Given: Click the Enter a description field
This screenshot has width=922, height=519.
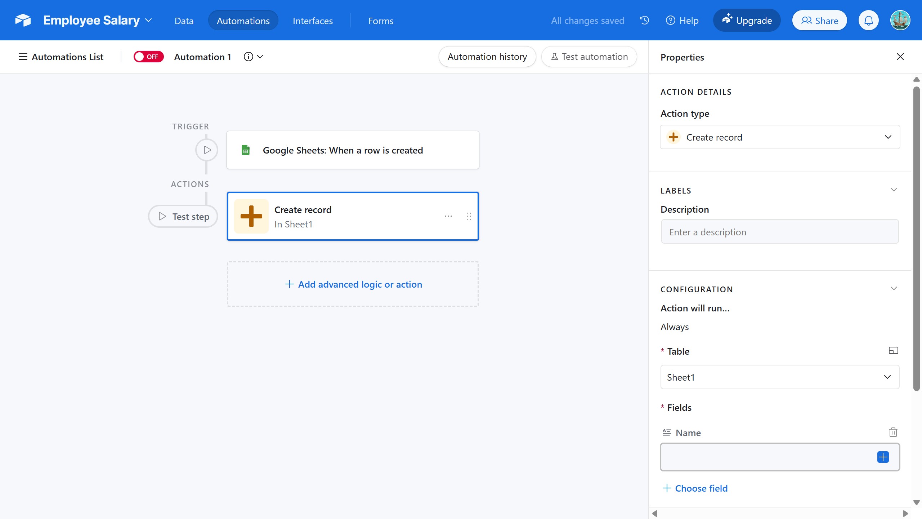Looking at the screenshot, I should [x=780, y=232].
